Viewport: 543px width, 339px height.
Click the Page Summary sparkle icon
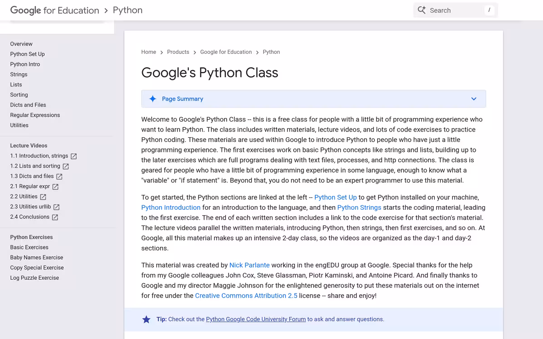click(153, 99)
